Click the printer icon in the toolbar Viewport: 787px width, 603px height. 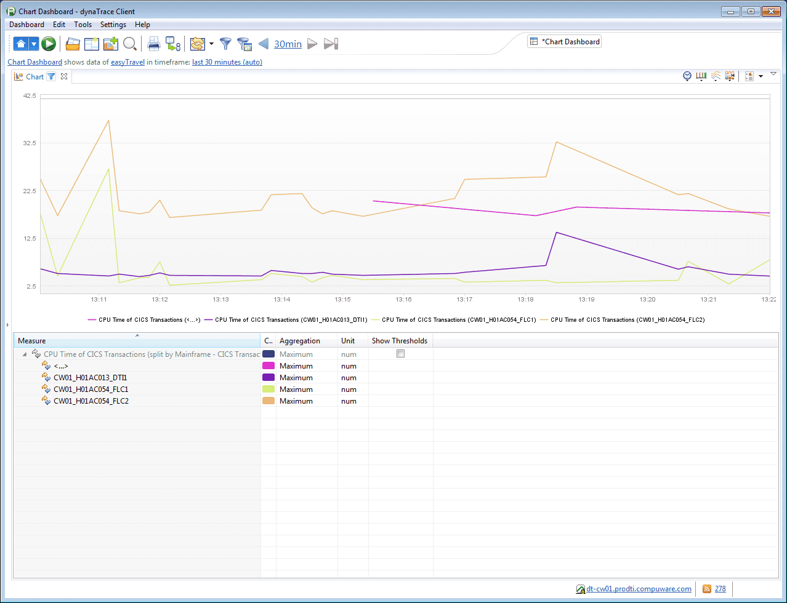point(153,44)
